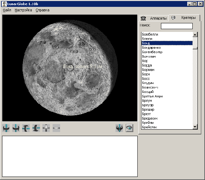The image size is (205, 180).
Task: Open the Файл menu
Action: (x=7, y=10)
